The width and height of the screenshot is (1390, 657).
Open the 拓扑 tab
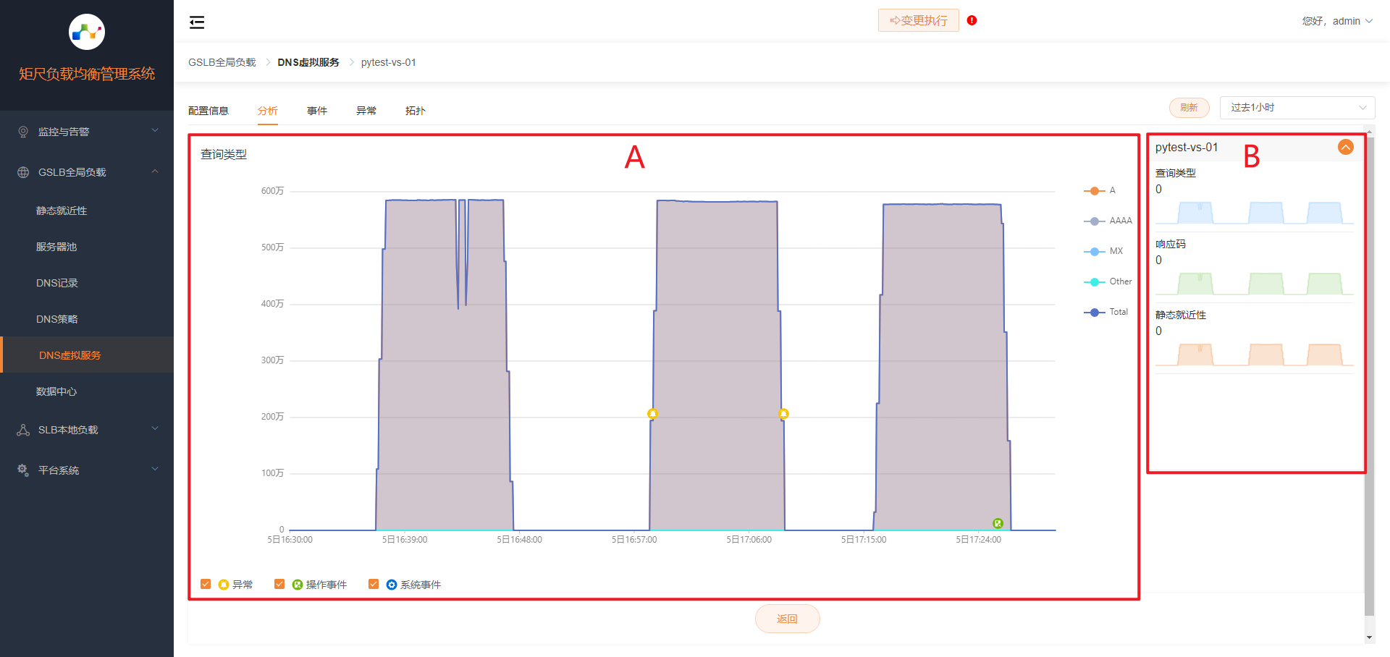click(415, 111)
